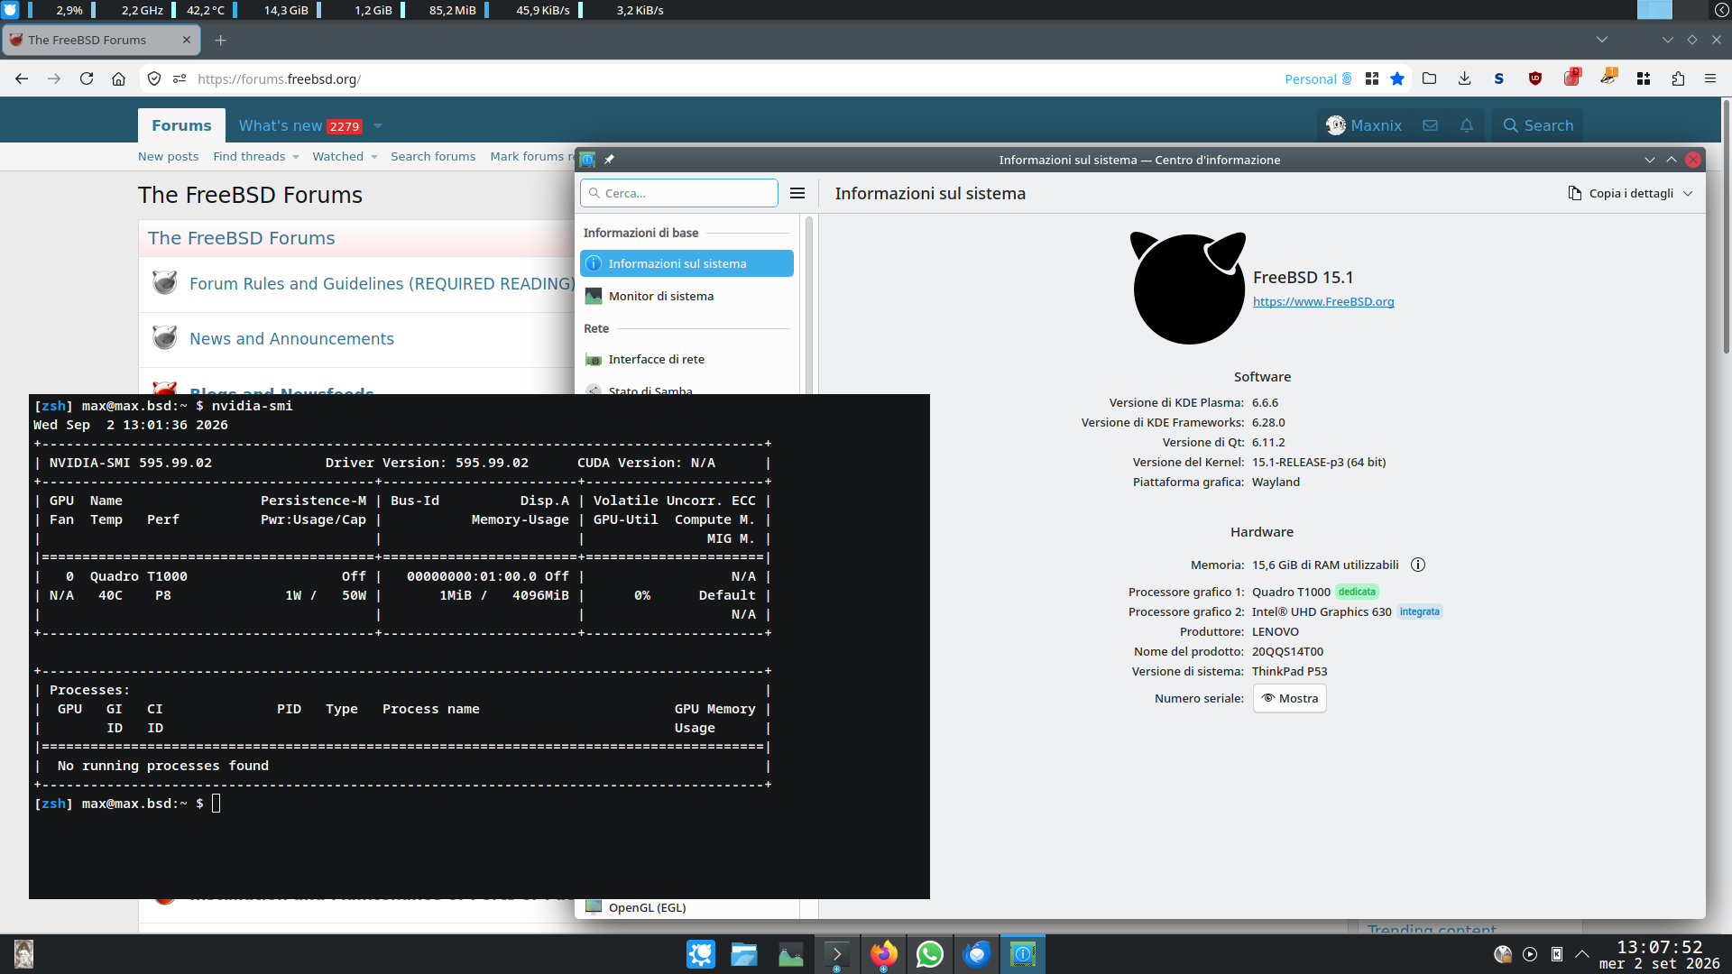This screenshot has height=974, width=1732.
Task: Go back in the browser history
Action: pyautogui.click(x=22, y=79)
